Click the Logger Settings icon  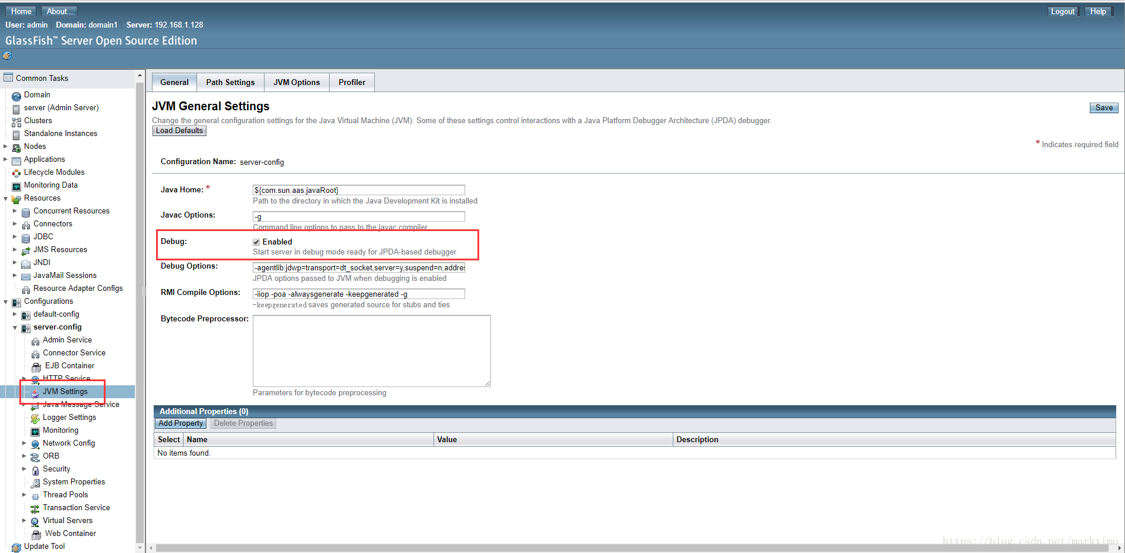(x=35, y=419)
